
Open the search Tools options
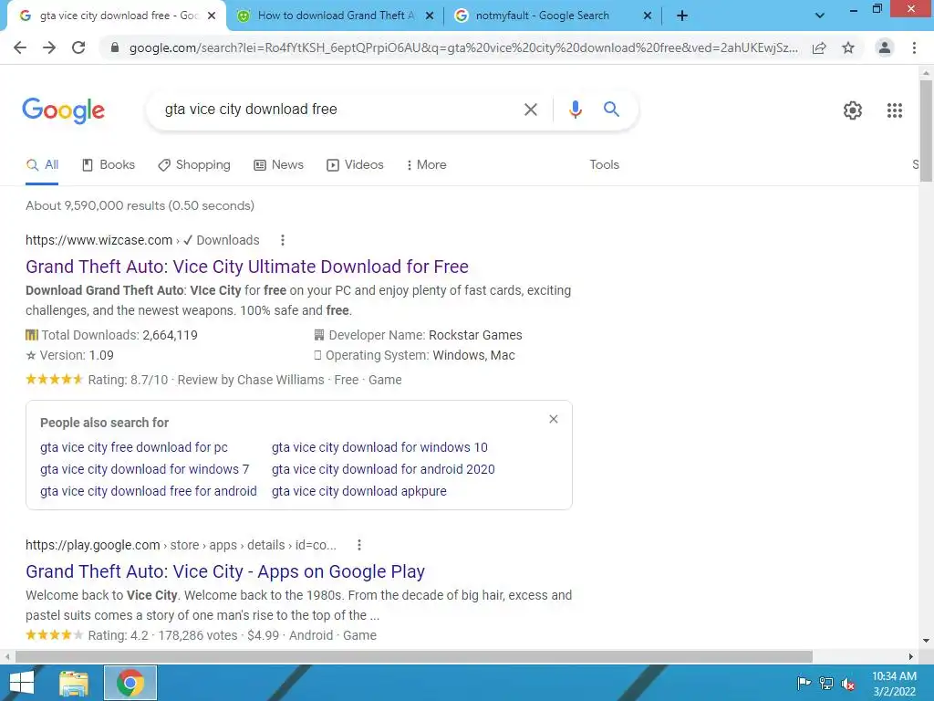(604, 164)
